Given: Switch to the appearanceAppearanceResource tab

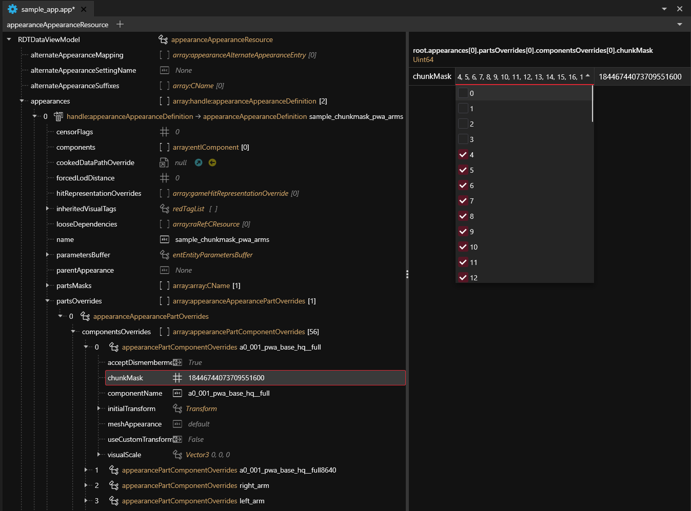Looking at the screenshot, I should tap(57, 25).
